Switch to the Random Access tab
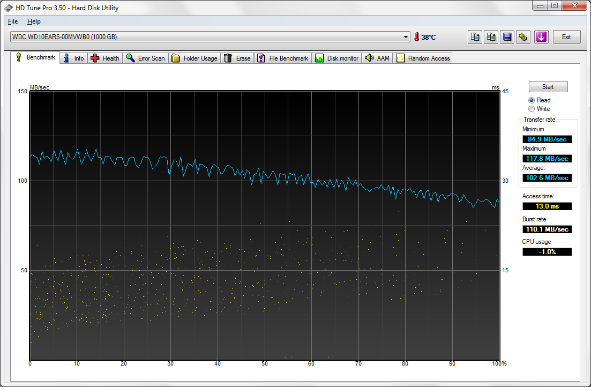This screenshot has height=387, width=591. (x=423, y=58)
